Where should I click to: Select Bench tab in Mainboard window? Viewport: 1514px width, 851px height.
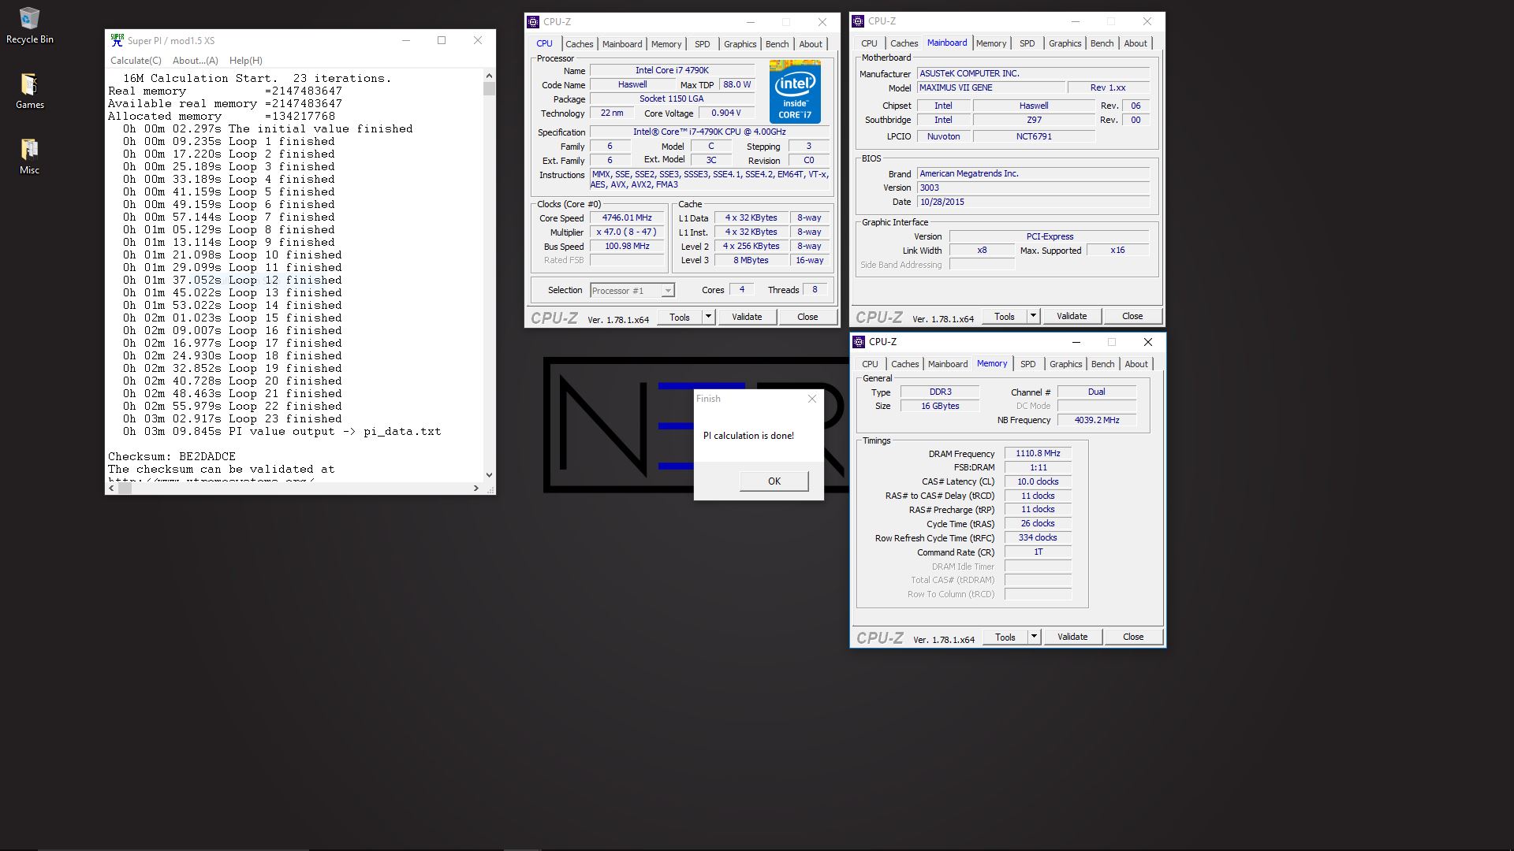click(x=1102, y=43)
